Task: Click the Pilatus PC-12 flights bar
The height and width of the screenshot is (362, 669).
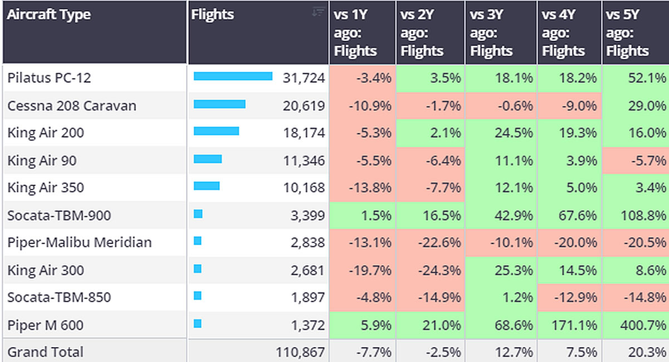Action: point(233,77)
